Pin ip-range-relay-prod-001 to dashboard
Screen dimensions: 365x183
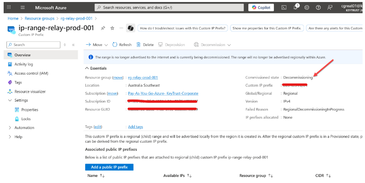pos(103,28)
